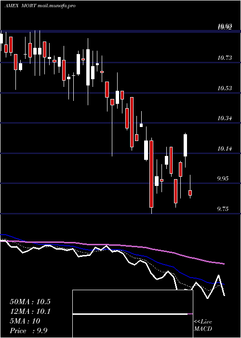Click the pink 50MA line
The image size is (241, 338).
pos(112,245)
